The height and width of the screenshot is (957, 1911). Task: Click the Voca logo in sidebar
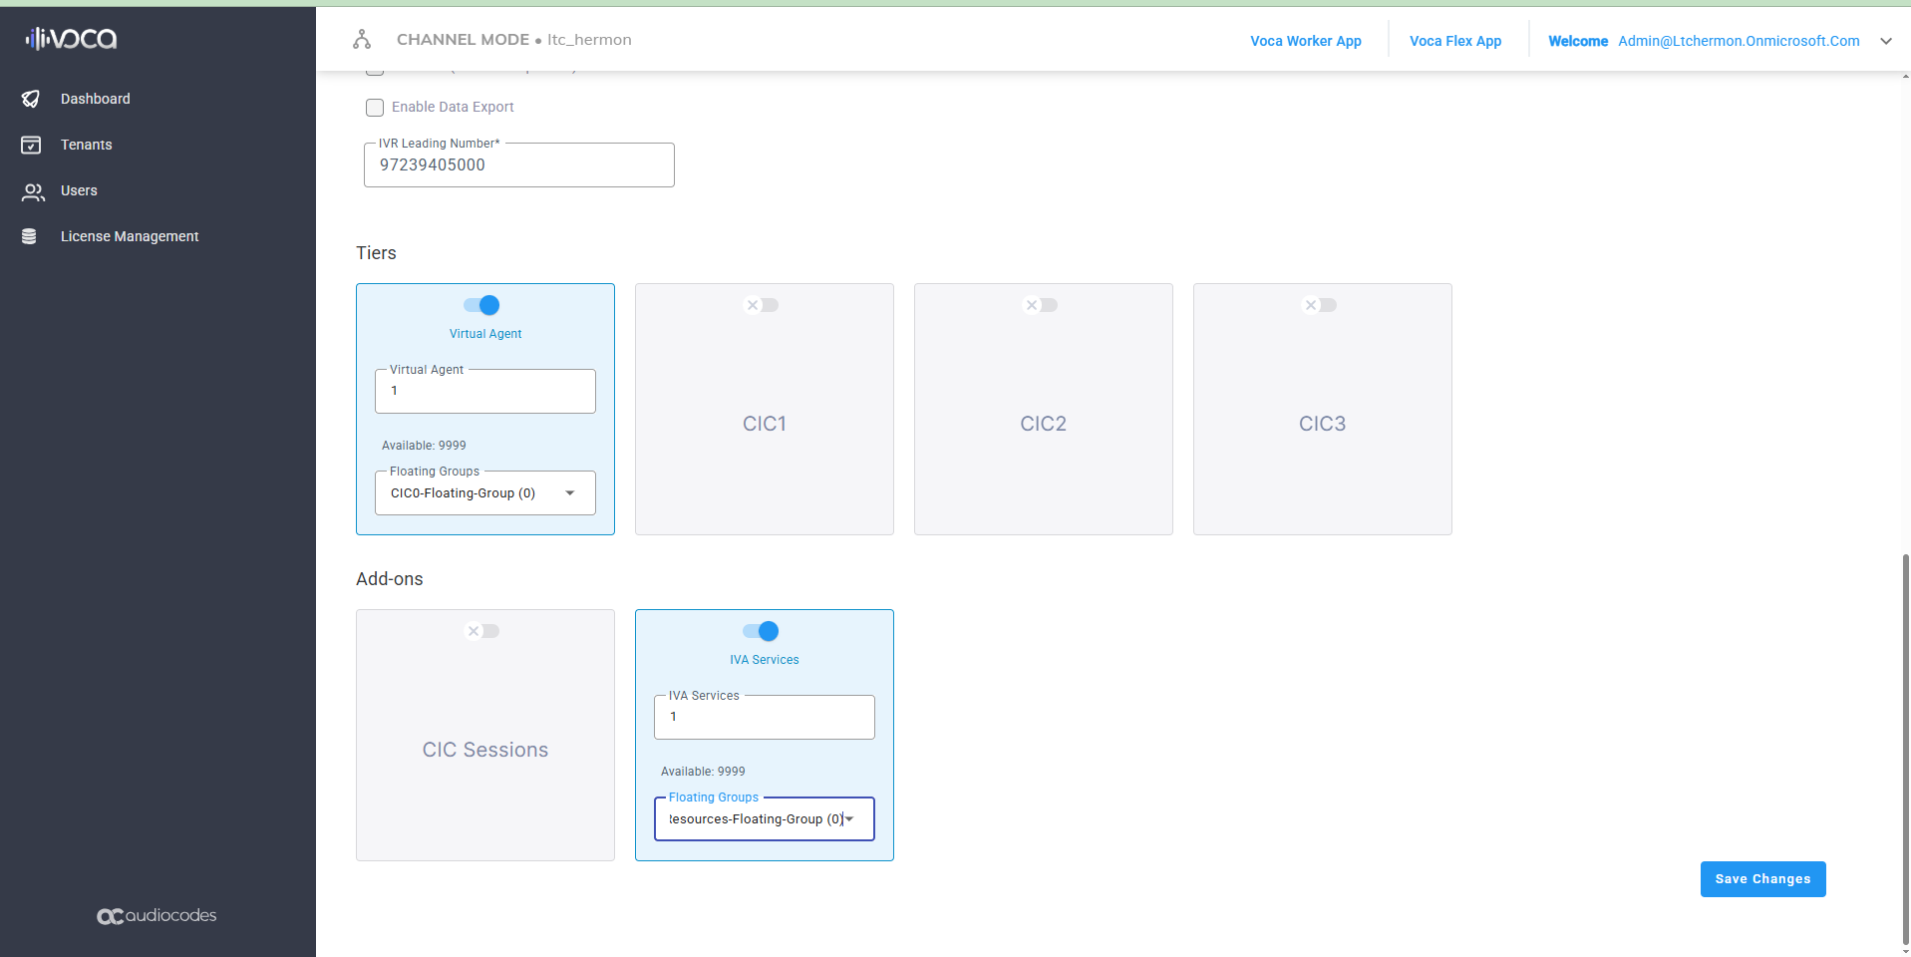click(x=71, y=39)
